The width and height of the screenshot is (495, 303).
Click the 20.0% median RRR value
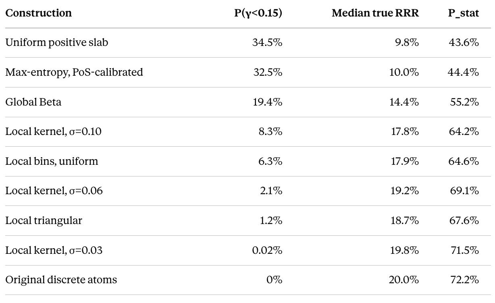click(x=404, y=280)
